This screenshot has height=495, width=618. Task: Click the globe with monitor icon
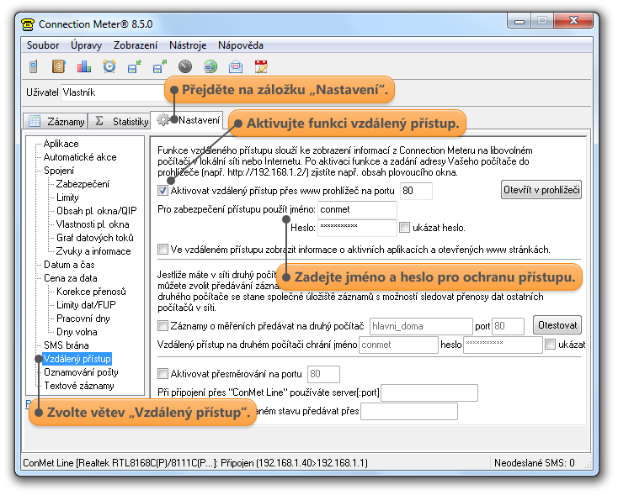pos(210,66)
